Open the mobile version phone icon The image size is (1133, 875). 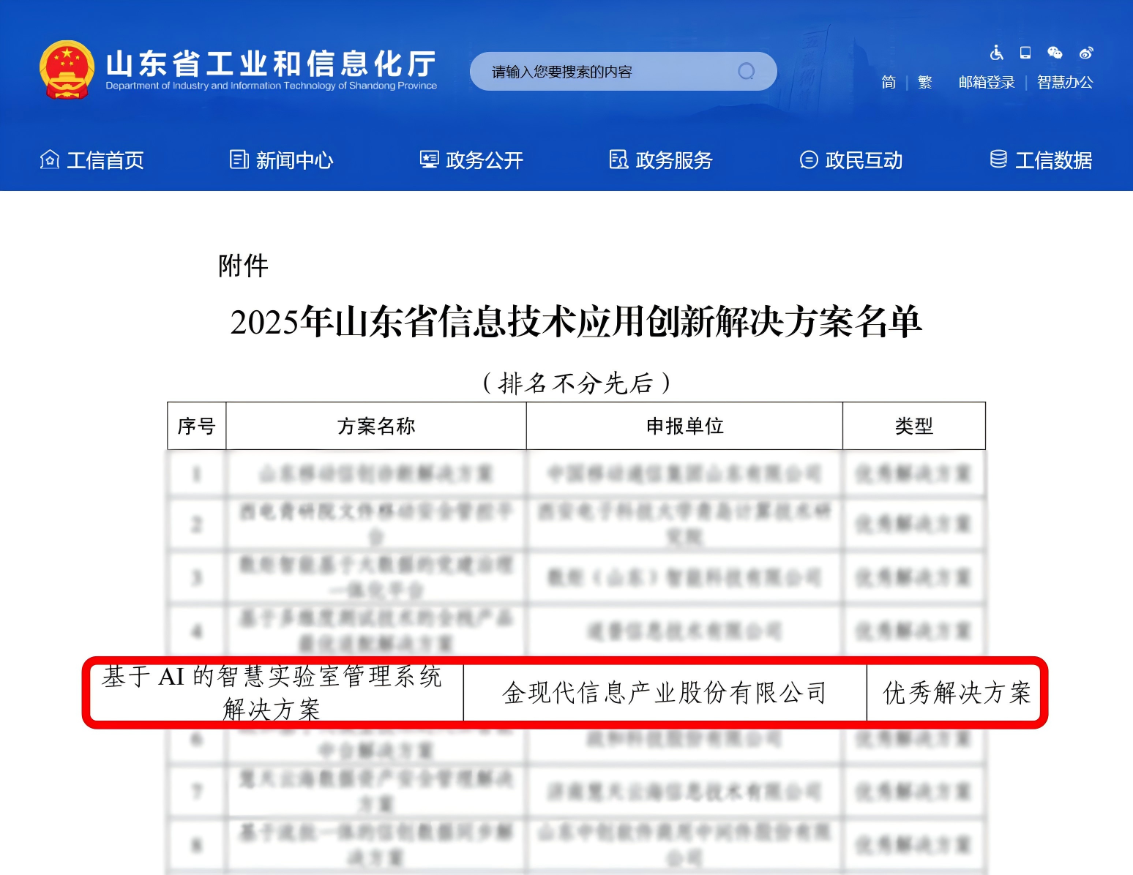tap(1025, 53)
